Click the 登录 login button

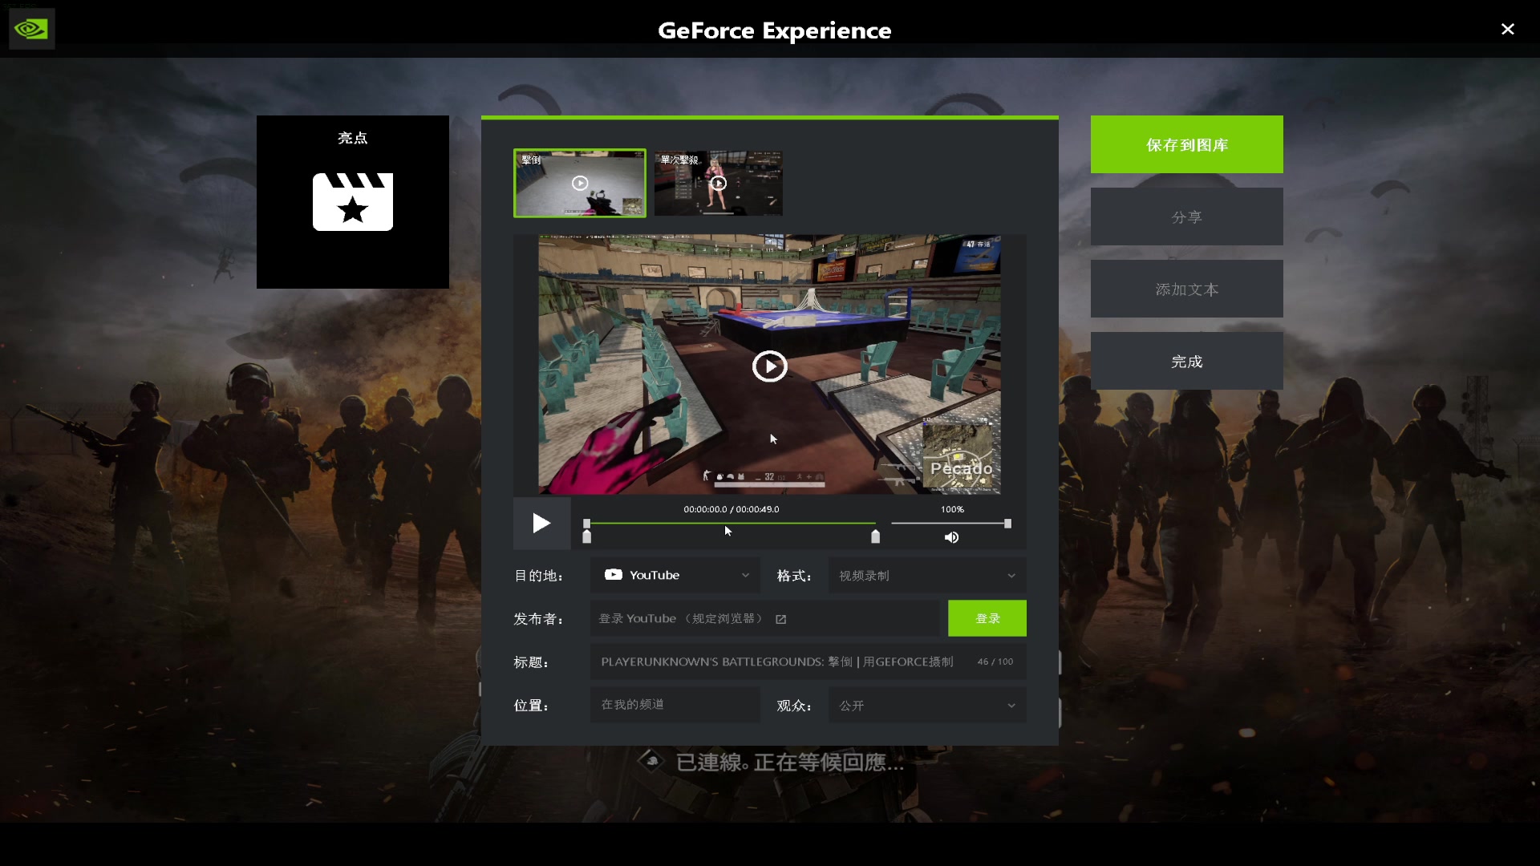tap(987, 618)
